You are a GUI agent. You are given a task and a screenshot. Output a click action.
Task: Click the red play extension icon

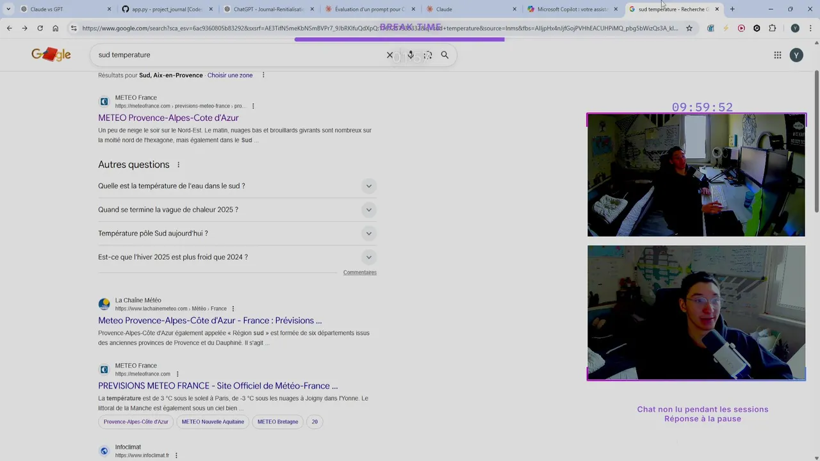coord(741,28)
